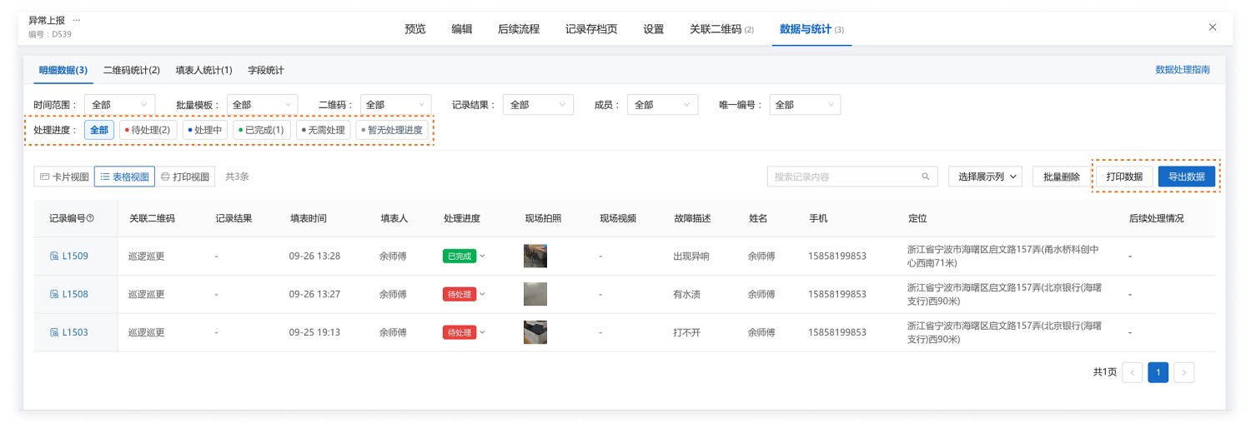Click the search magnifier icon
The height and width of the screenshot is (423, 1251).
tap(925, 177)
